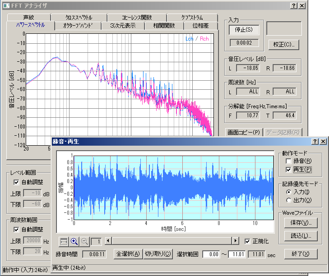Click the resolution T value 46.4
This screenshot has height=276, width=329.
click(x=284, y=115)
